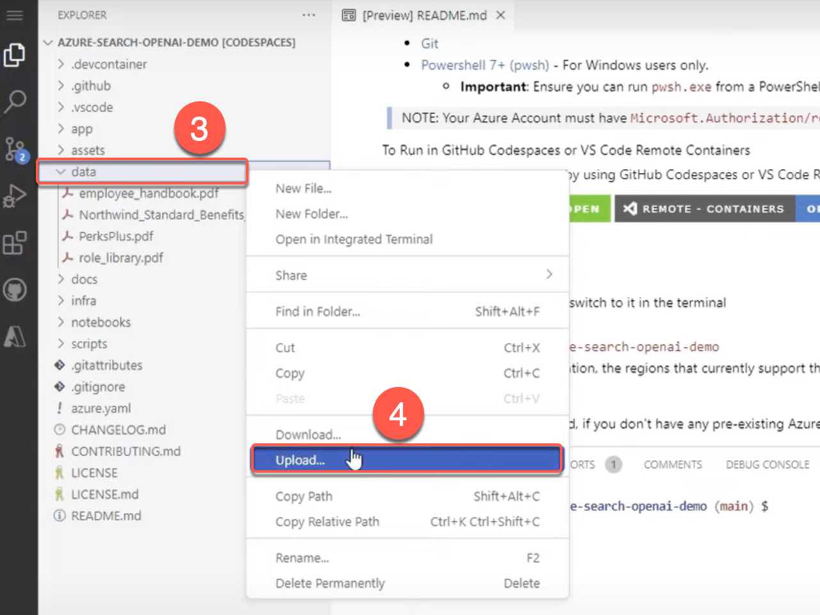
Task: Switch to the DEBUG CONSOLE panel tab
Action: pos(767,464)
